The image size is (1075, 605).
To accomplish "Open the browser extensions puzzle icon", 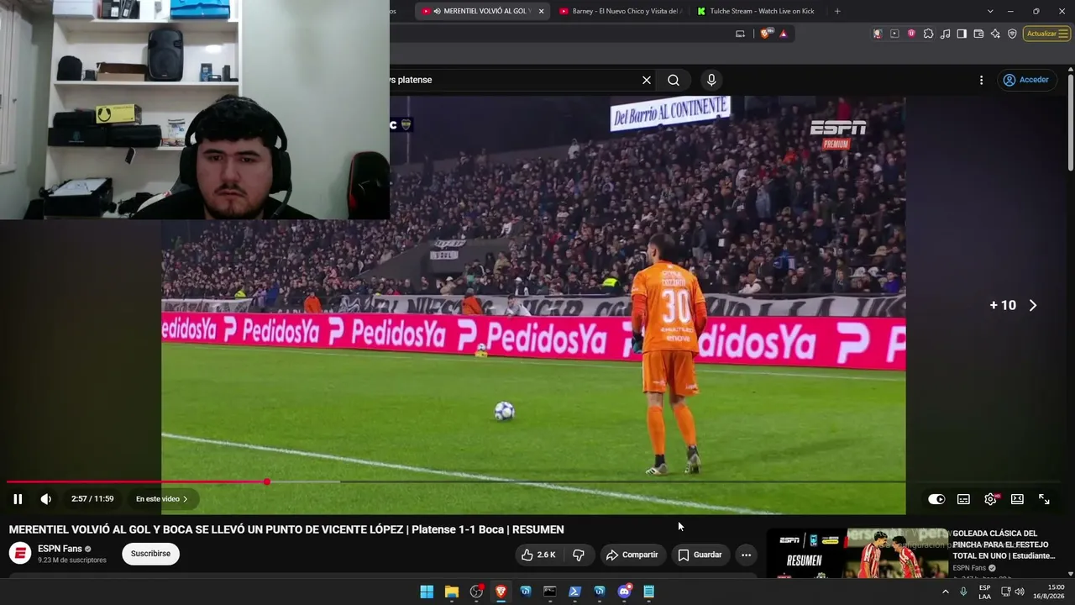I will [928, 34].
